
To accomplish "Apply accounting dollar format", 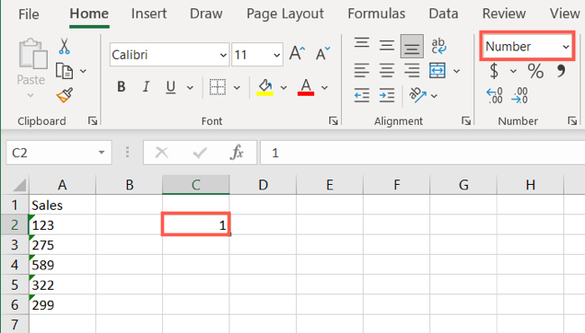I will (x=494, y=71).
